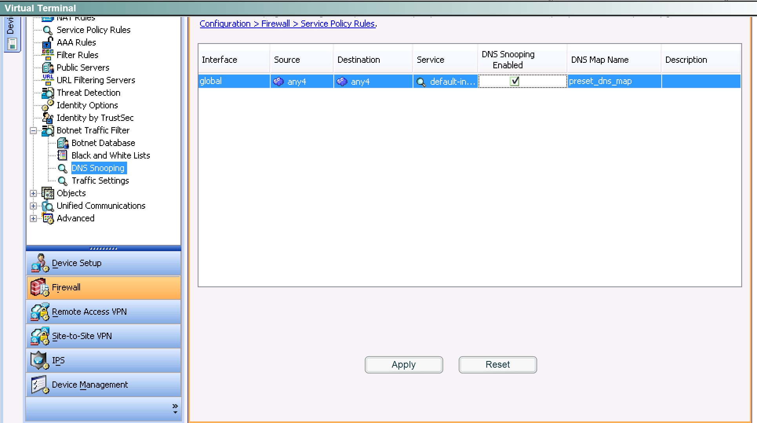Click the Site-to-Site VPN icon
The width and height of the screenshot is (757, 423).
point(40,336)
